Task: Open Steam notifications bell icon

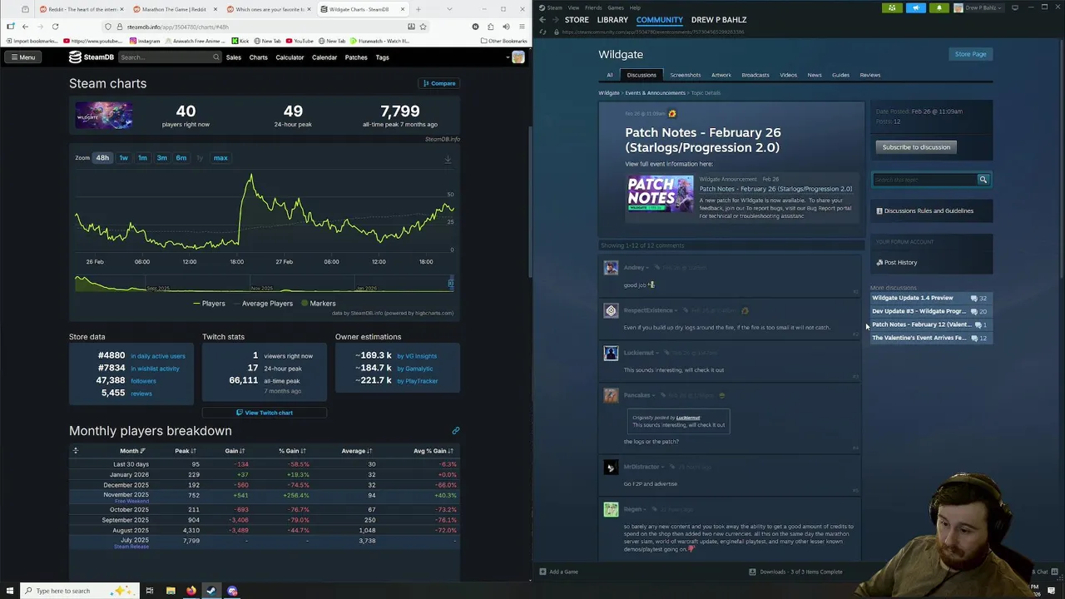Action: [939, 8]
